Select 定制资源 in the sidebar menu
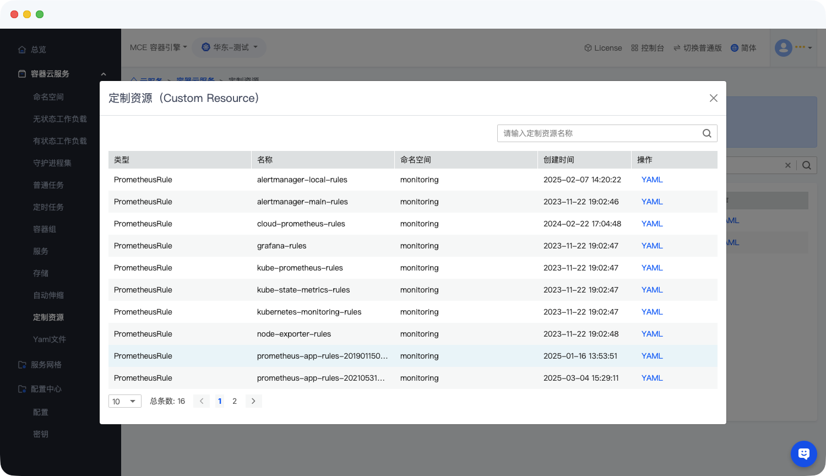This screenshot has width=826, height=476. point(48,317)
